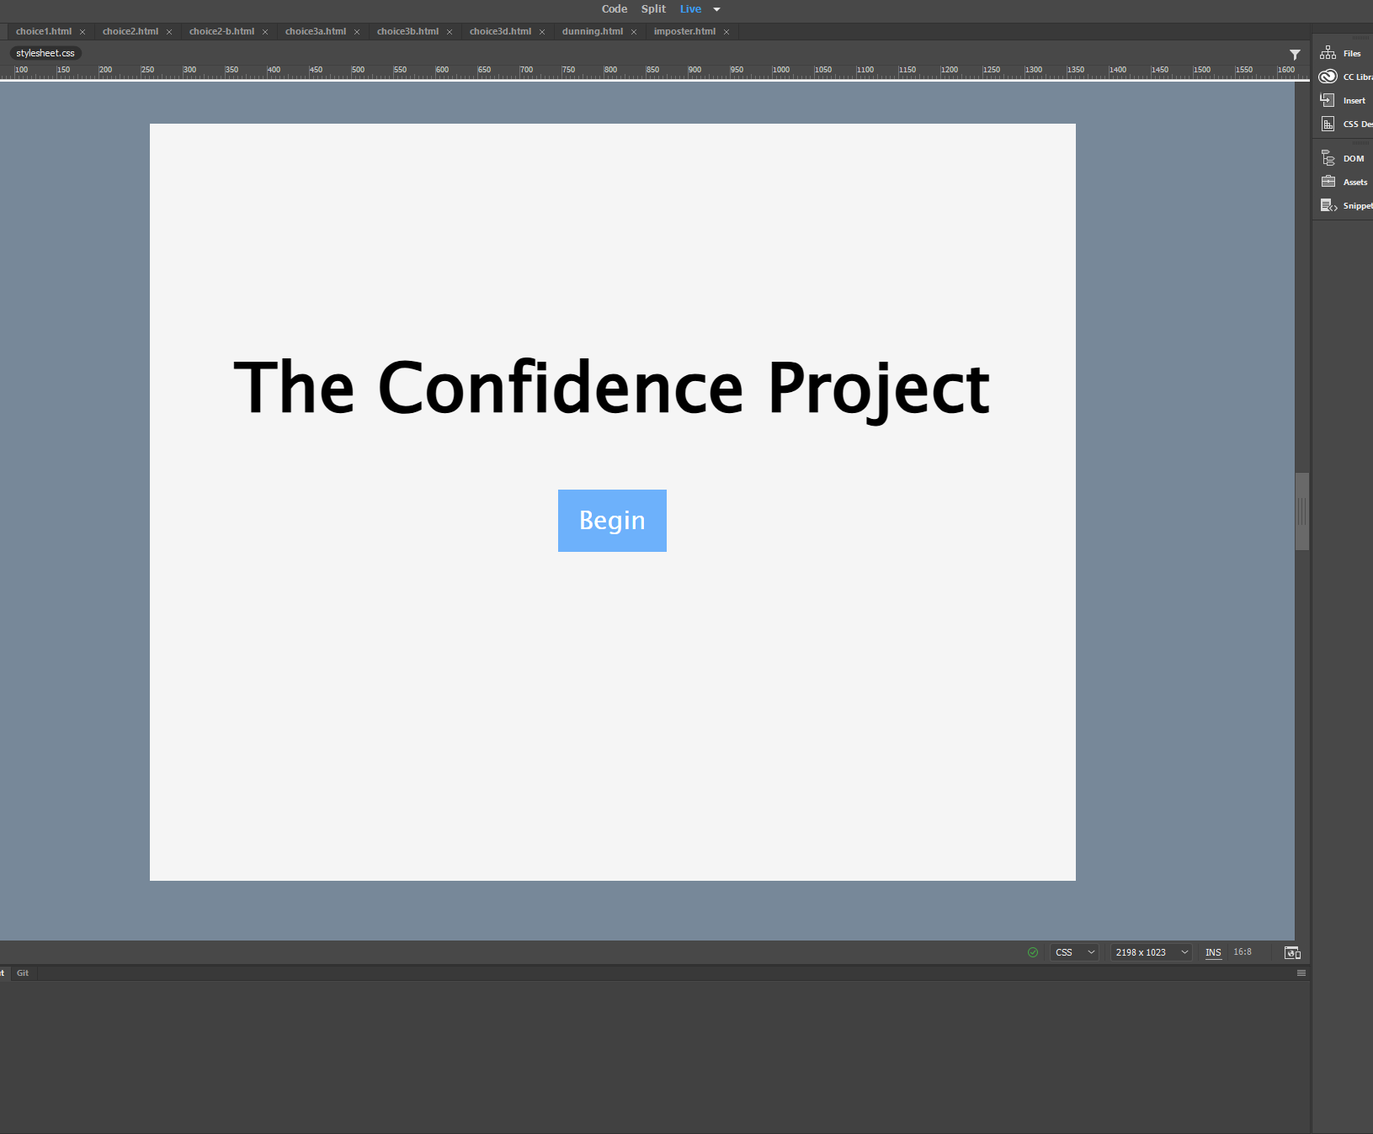Switch to Code view
The image size is (1373, 1134).
point(615,9)
